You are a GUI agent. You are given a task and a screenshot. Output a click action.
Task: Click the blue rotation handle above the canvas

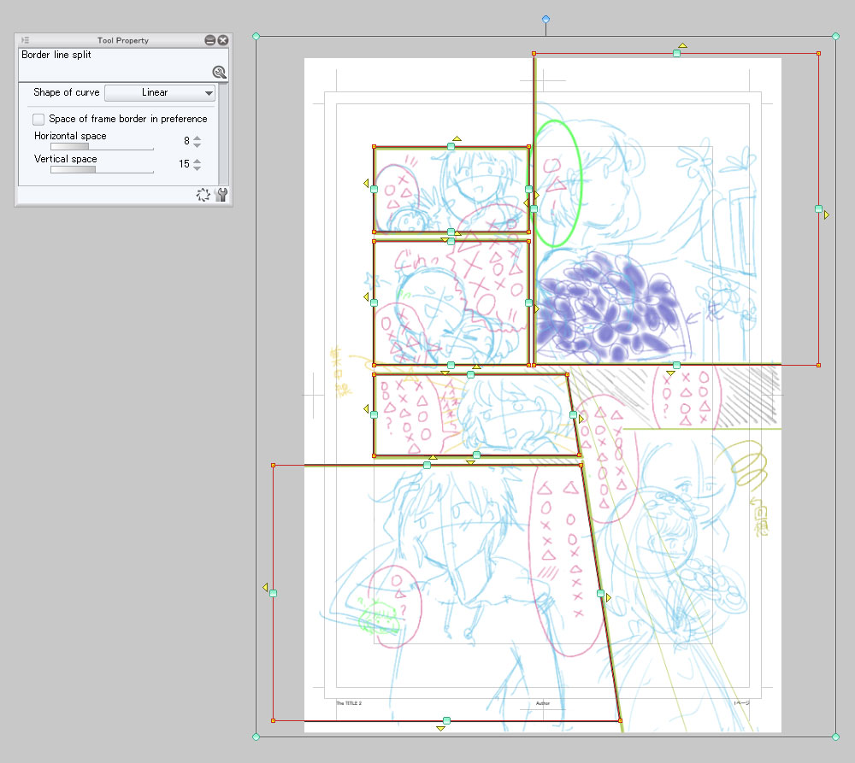coord(546,19)
